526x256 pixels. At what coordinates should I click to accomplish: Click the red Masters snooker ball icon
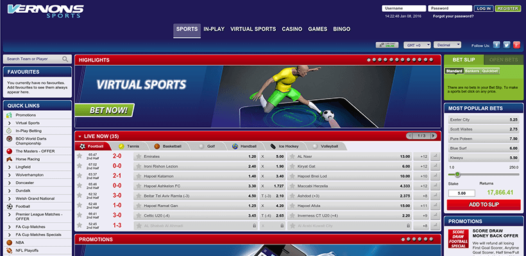click(10, 151)
